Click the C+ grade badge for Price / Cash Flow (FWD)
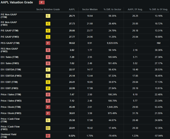The height and width of the screenshot is (139, 170). point(48,128)
